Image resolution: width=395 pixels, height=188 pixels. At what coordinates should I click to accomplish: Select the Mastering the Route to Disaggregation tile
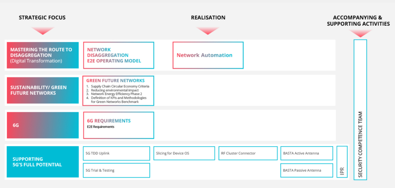tap(43, 55)
